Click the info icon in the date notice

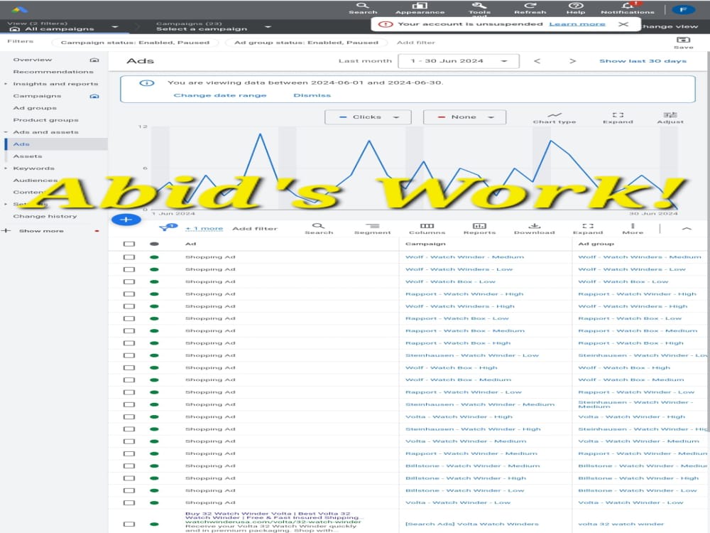147,83
